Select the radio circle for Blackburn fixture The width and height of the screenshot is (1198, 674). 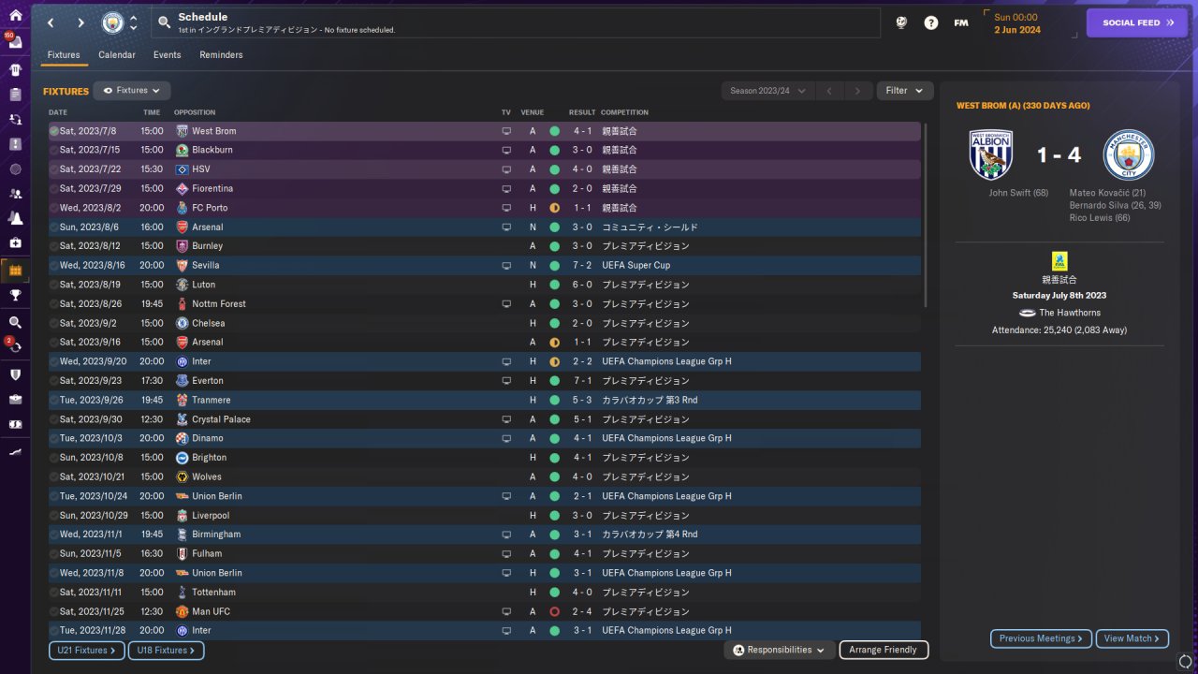click(x=54, y=150)
